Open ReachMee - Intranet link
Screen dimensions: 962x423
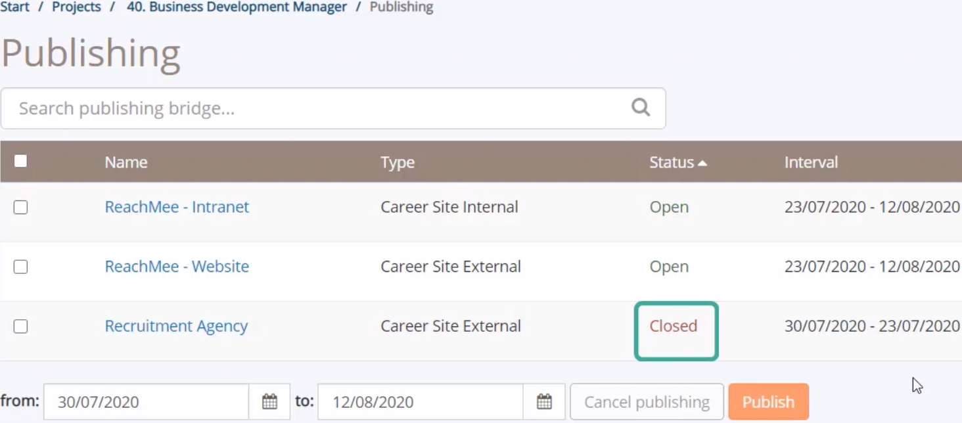pyautogui.click(x=177, y=207)
